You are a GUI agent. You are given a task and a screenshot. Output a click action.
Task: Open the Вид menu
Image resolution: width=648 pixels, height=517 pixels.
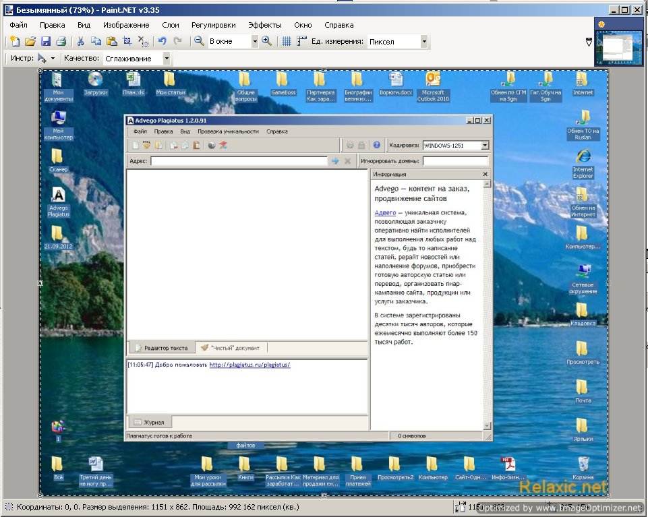[x=84, y=25]
